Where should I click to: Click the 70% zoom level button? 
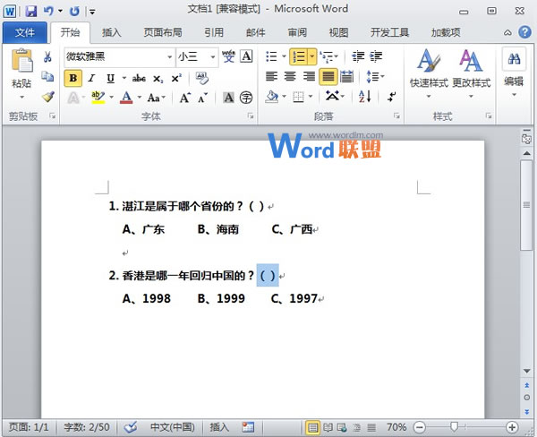[396, 427]
